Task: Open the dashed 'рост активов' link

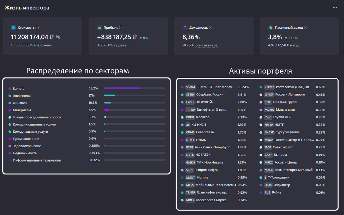Action: click(x=206, y=45)
